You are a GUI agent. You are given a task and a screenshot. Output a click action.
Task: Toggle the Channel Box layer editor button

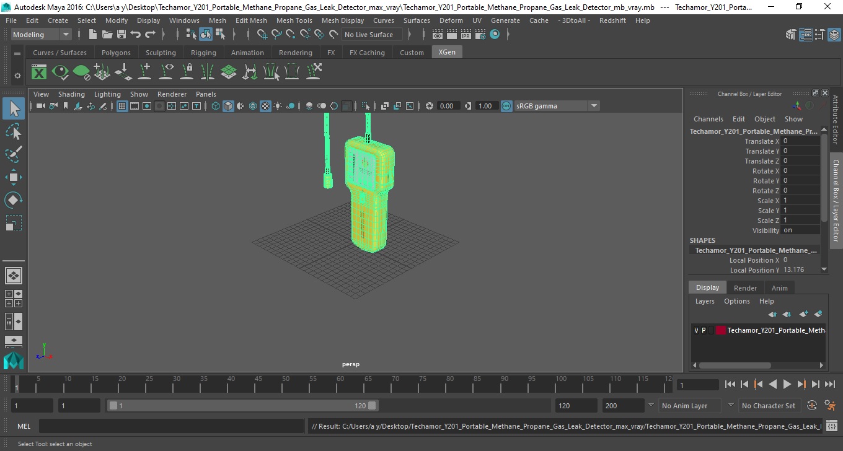834,35
